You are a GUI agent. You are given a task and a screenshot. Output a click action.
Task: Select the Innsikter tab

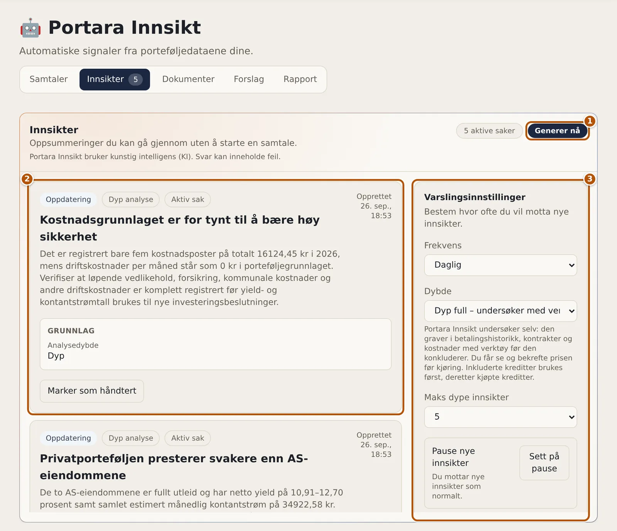tap(115, 79)
